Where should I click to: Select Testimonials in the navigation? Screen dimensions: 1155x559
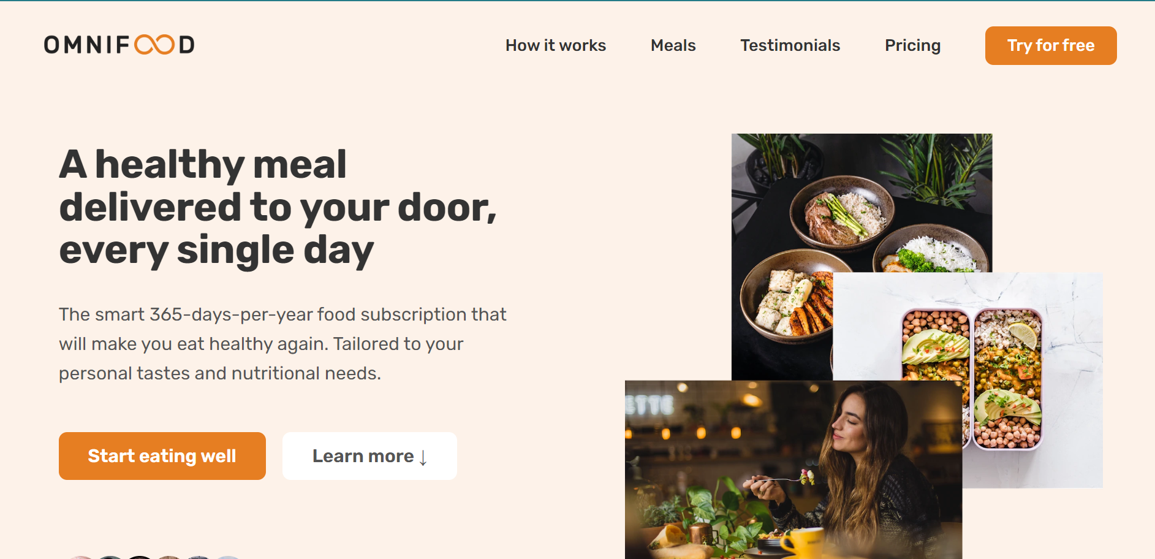pos(790,45)
